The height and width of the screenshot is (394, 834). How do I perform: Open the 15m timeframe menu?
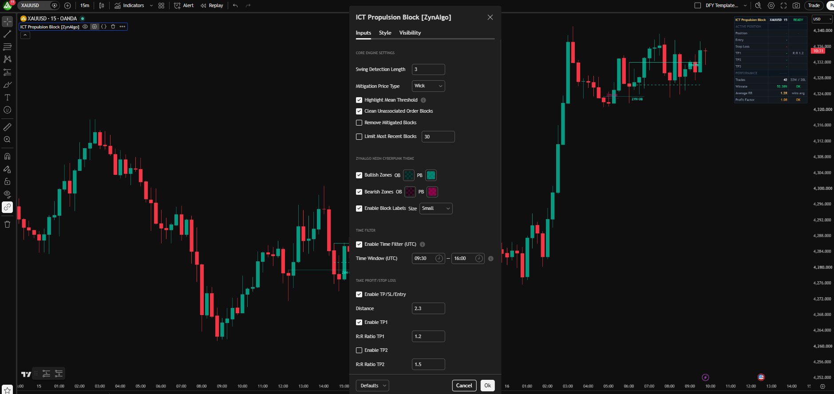click(x=85, y=5)
